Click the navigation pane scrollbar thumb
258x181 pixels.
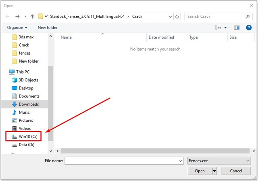coord(51,103)
